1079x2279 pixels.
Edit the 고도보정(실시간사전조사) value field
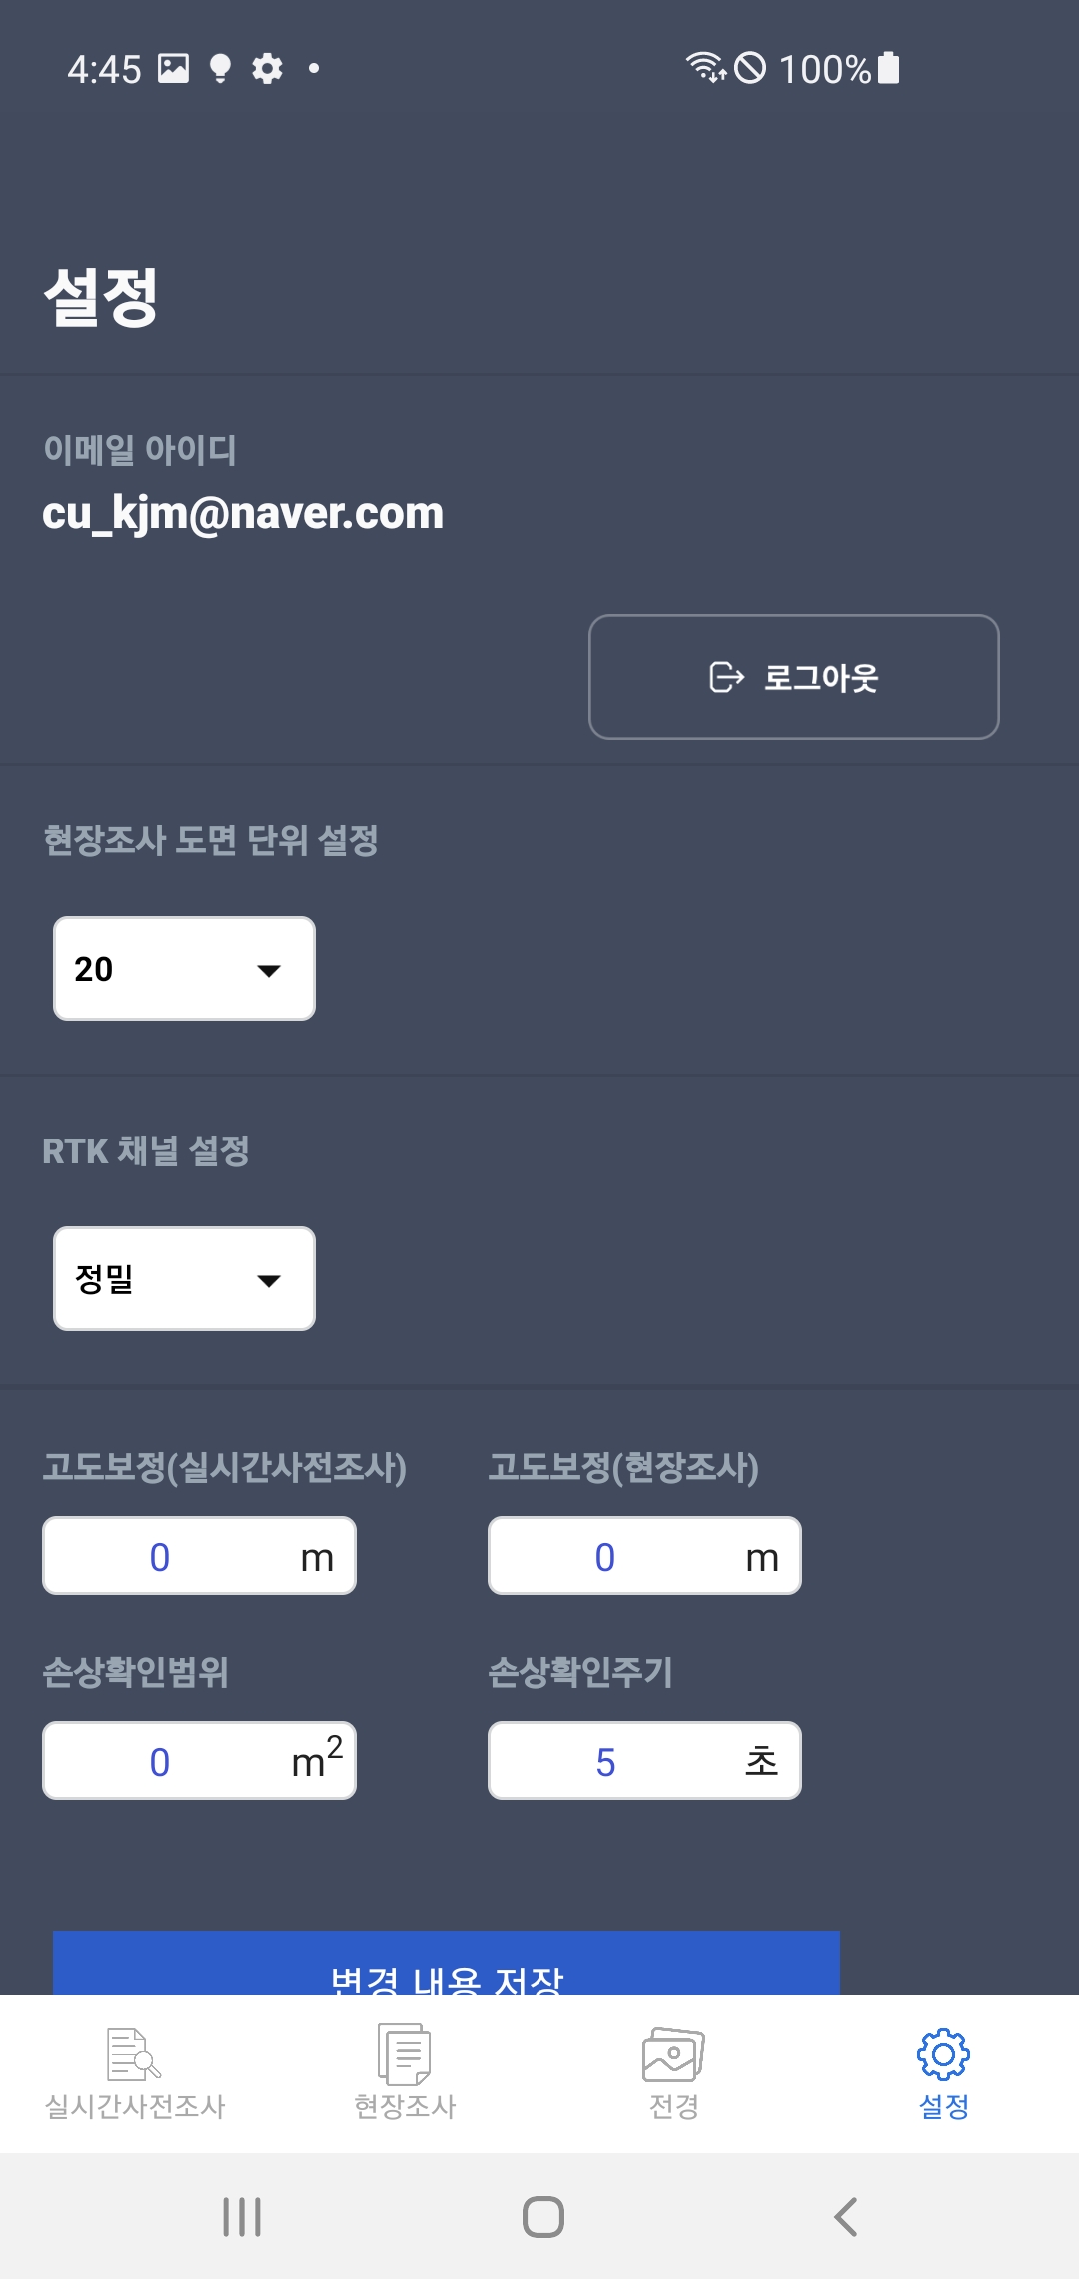[199, 1556]
